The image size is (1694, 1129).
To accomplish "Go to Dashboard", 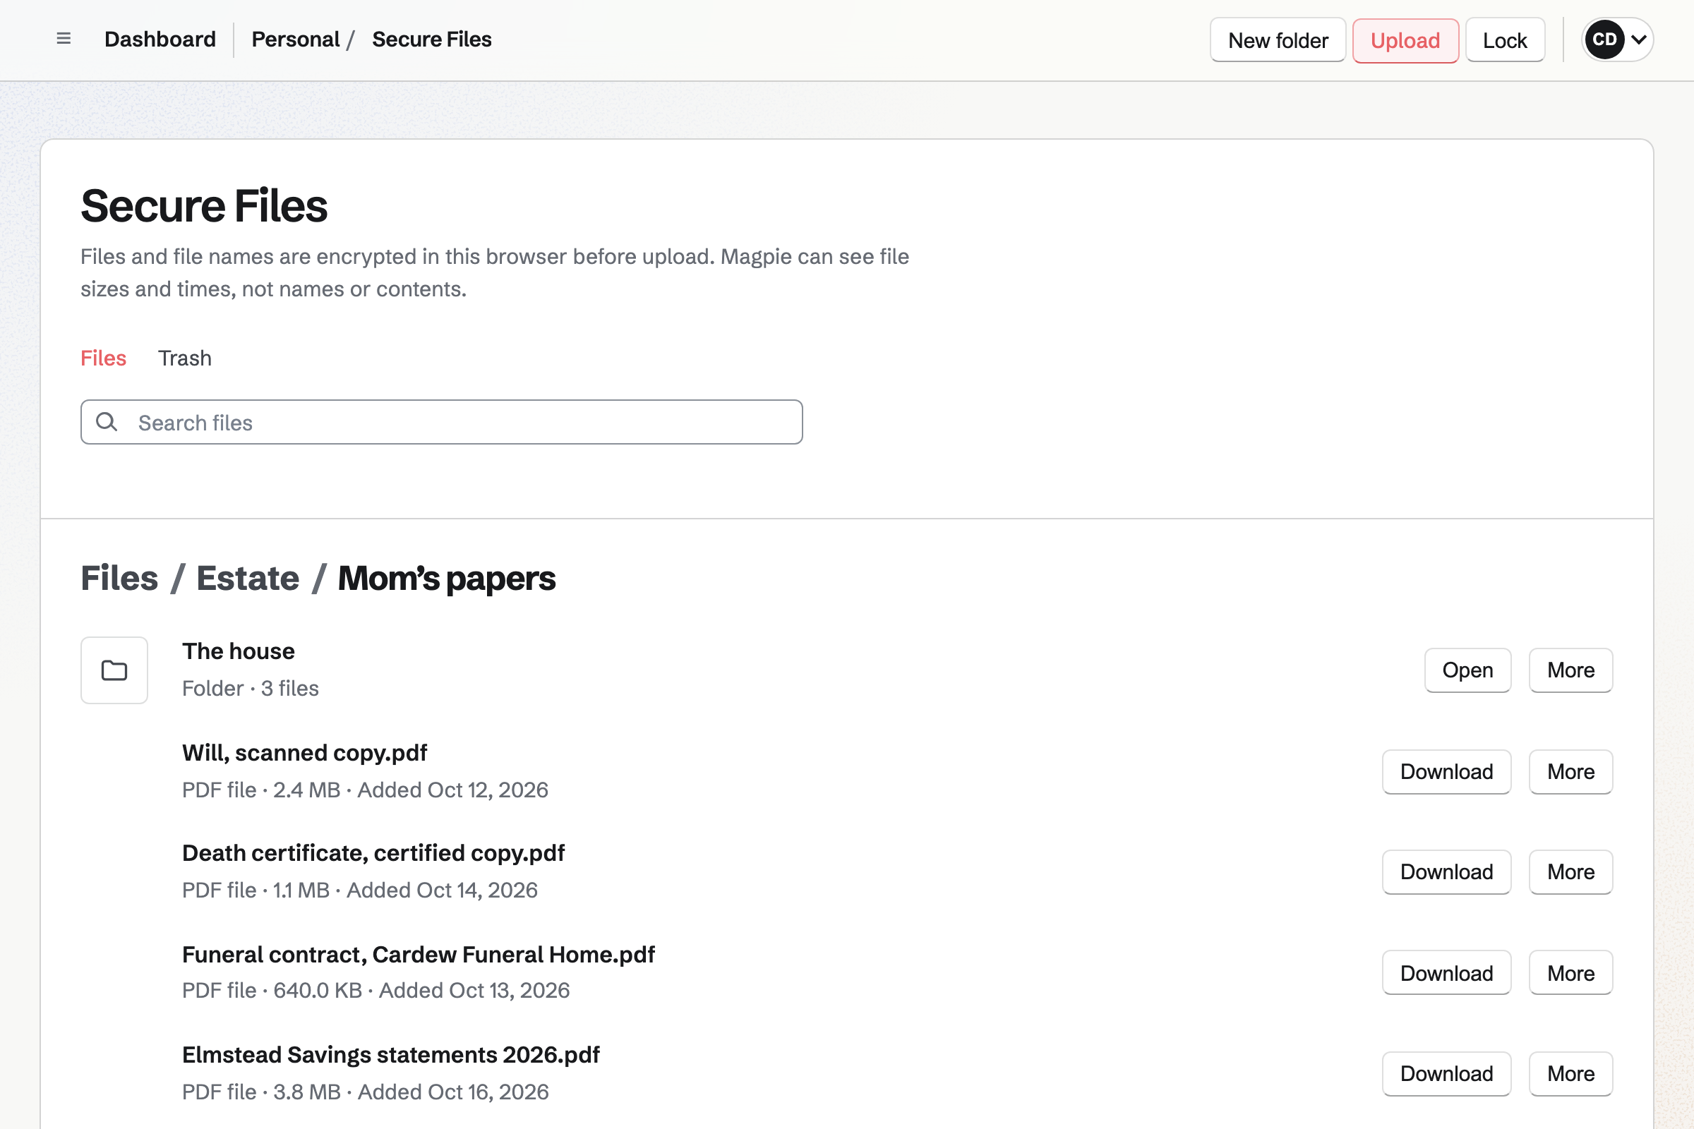I will click(x=160, y=40).
